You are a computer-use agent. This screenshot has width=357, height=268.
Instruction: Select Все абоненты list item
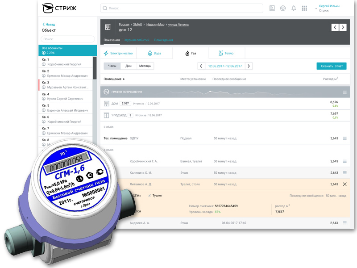click(x=68, y=50)
